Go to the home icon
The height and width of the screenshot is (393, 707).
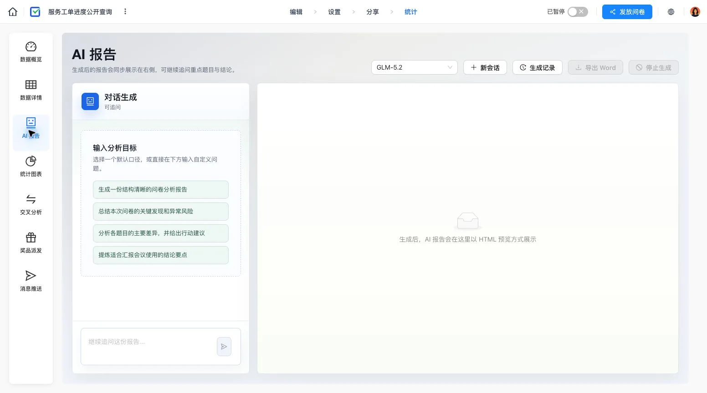pyautogui.click(x=13, y=12)
